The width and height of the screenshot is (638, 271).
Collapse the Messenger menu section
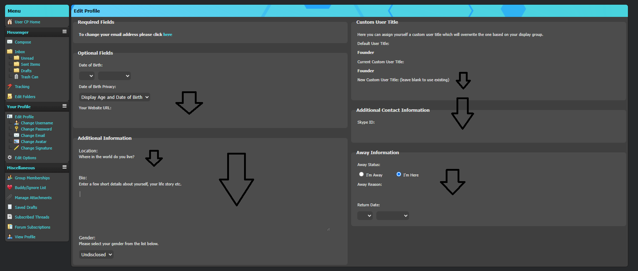click(64, 32)
